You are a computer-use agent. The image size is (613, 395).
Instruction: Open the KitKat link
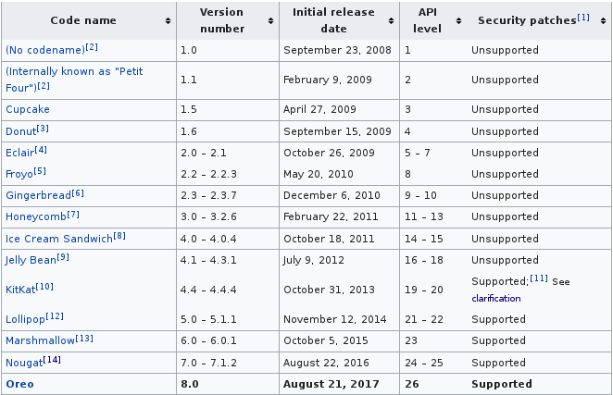tap(20, 290)
